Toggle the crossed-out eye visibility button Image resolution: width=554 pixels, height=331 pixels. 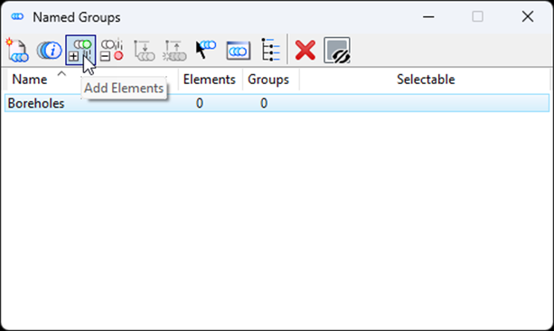[337, 51]
